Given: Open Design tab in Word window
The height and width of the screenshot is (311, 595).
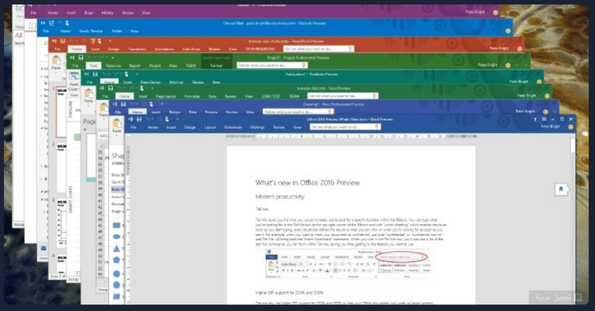Looking at the screenshot, I should click(190, 127).
